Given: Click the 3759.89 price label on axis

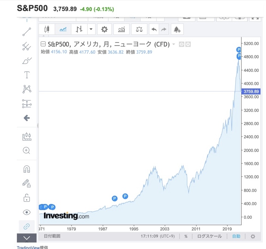Looking at the screenshot, I should coord(251,91).
